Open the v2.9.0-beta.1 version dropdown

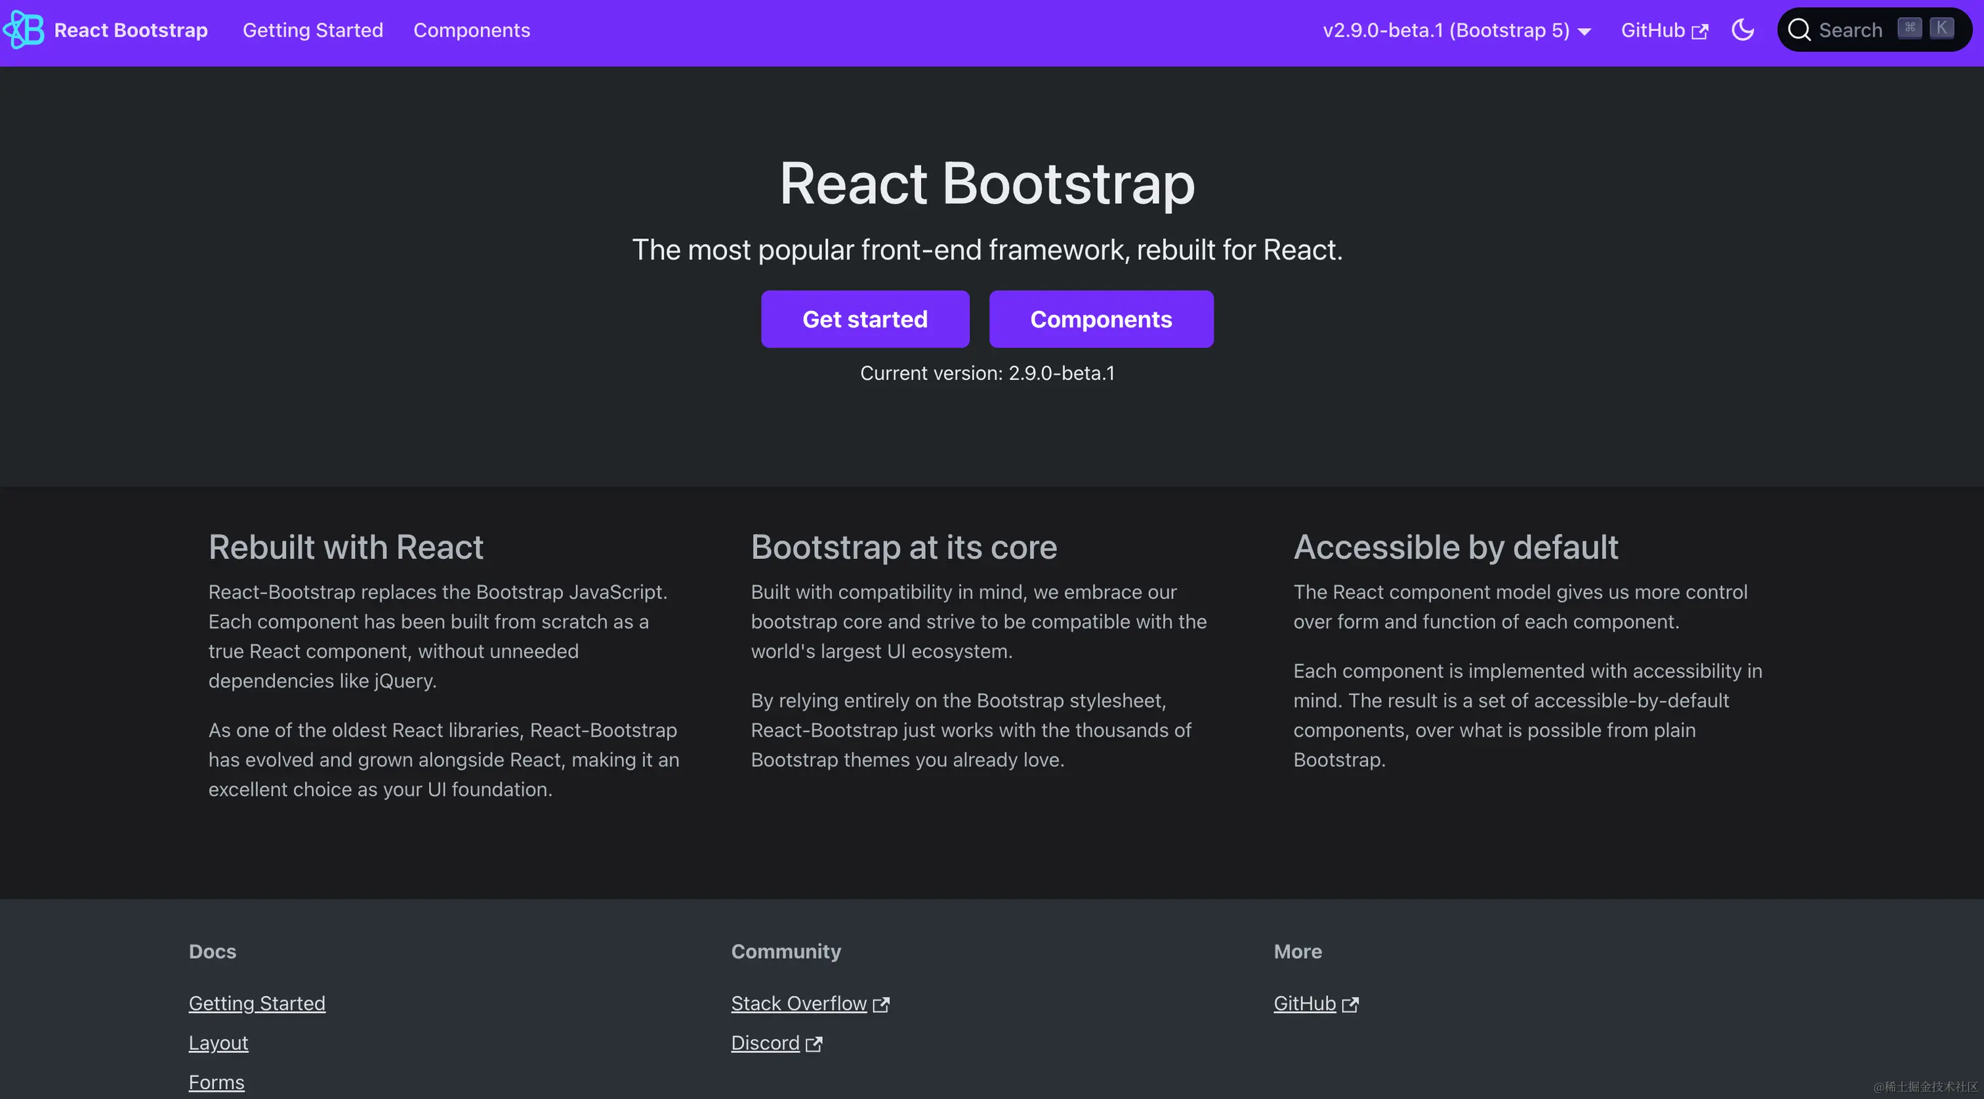click(1457, 30)
